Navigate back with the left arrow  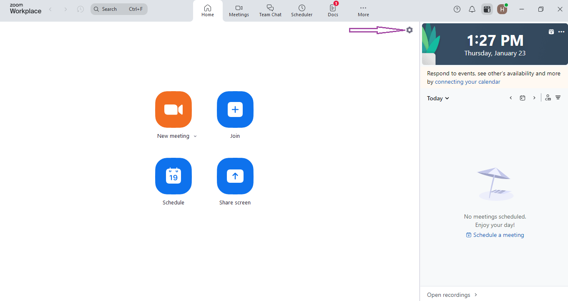pyautogui.click(x=50, y=9)
